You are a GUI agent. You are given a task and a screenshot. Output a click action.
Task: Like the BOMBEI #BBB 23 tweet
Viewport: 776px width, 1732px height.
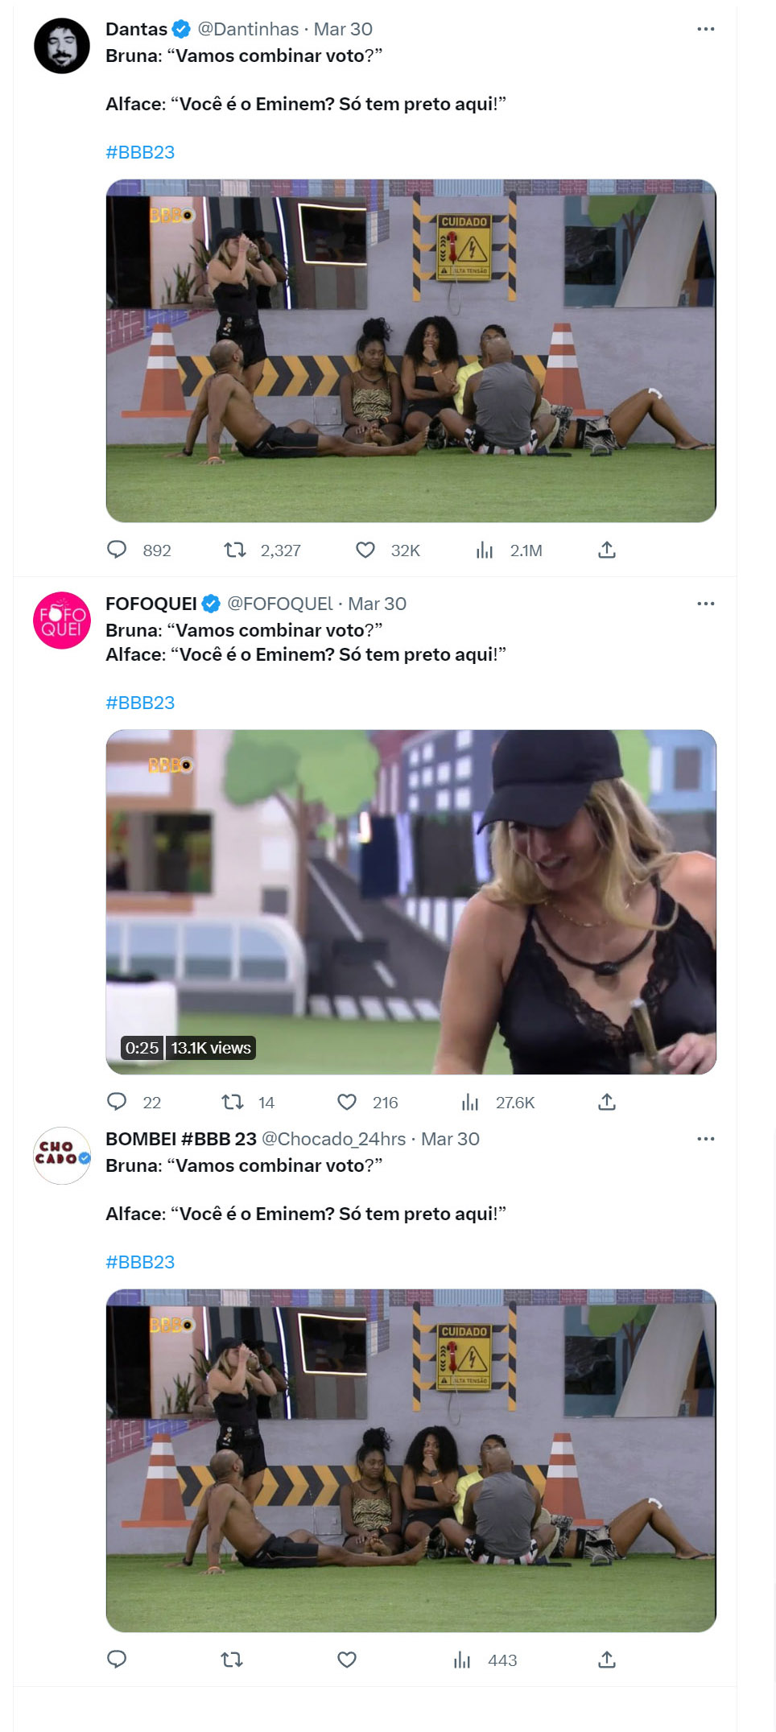tap(347, 1660)
